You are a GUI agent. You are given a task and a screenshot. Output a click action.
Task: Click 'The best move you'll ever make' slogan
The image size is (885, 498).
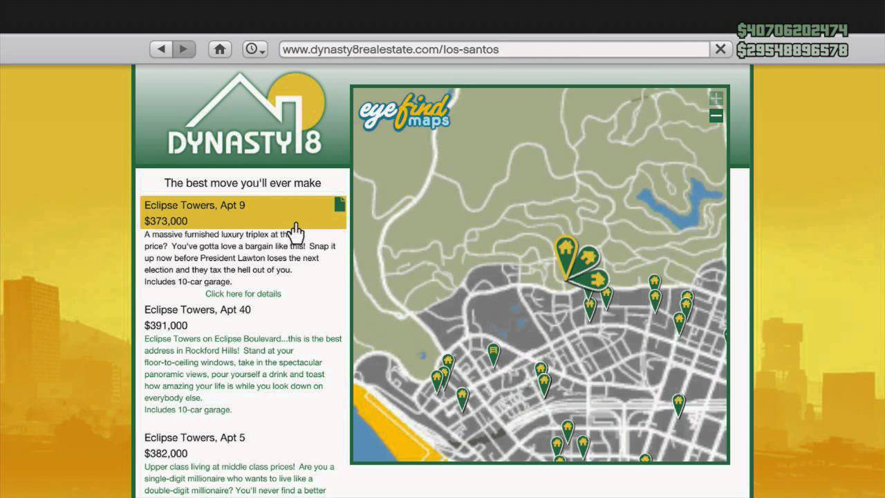click(243, 183)
